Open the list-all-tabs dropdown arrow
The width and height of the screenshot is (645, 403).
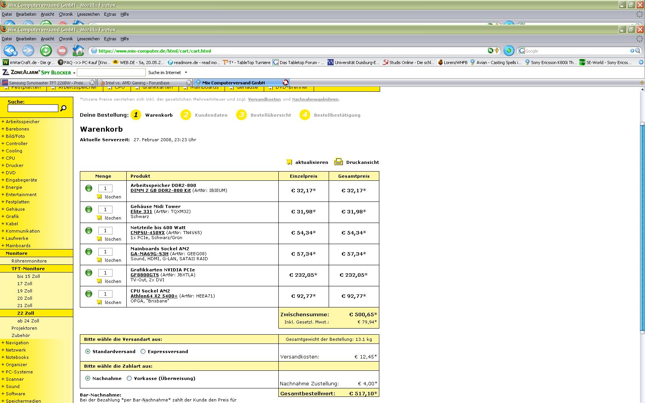[642, 83]
